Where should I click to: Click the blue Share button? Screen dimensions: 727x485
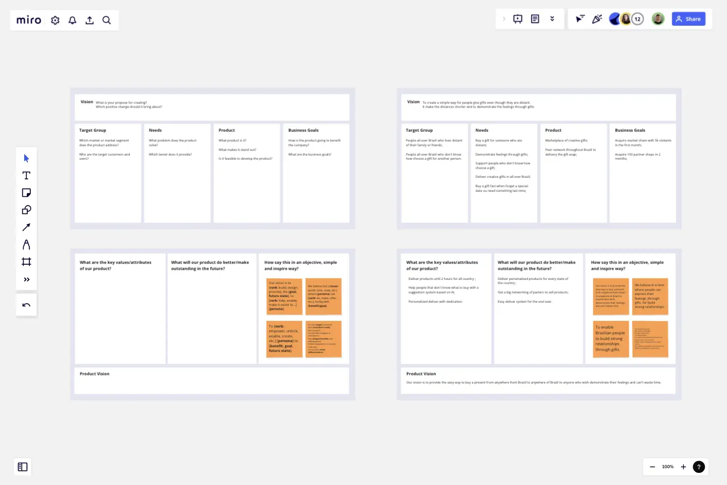[x=689, y=19]
